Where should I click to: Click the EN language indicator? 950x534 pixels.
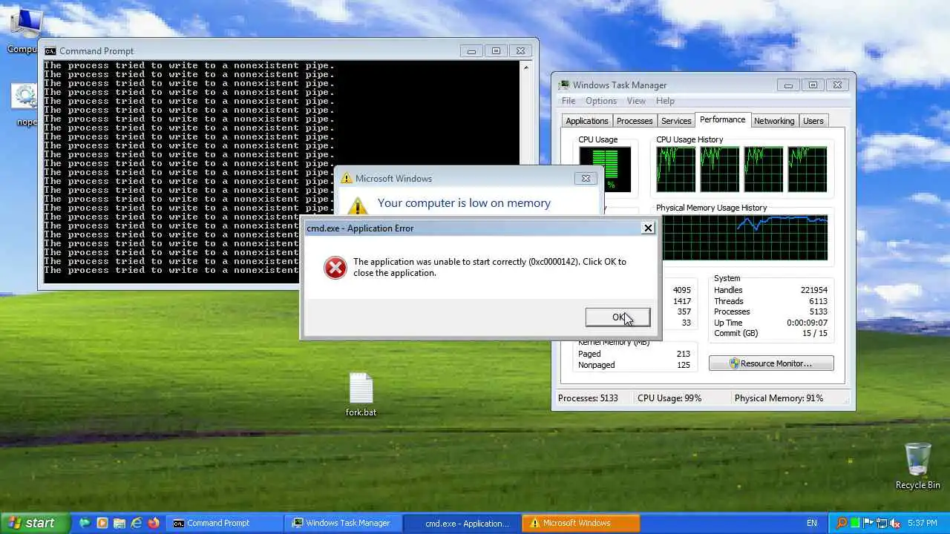[812, 523]
